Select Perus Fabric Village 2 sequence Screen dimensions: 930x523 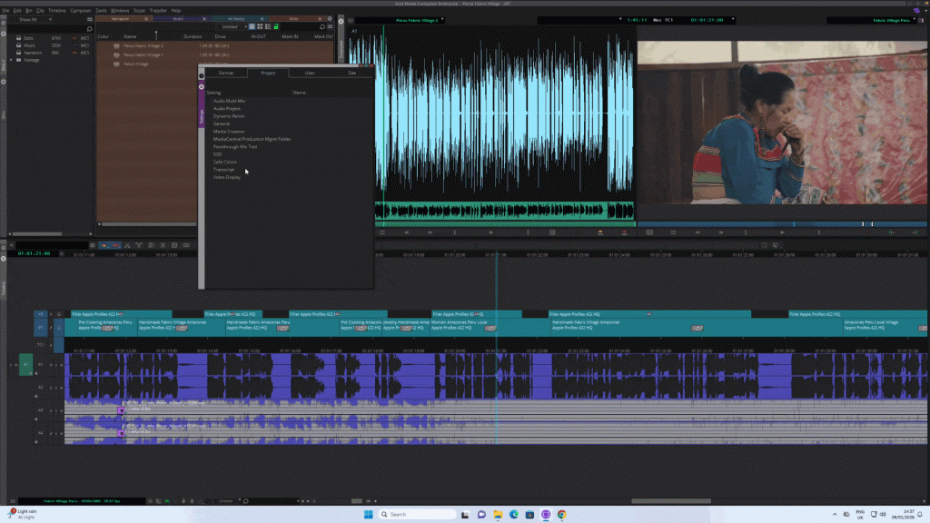pyautogui.click(x=143, y=44)
